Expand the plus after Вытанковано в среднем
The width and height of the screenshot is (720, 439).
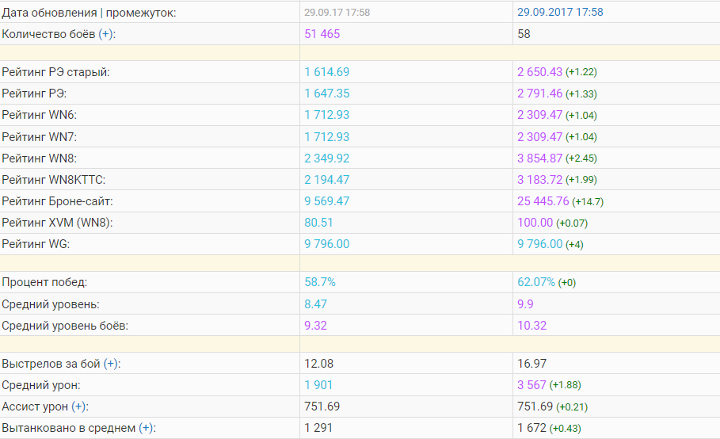pyautogui.click(x=147, y=428)
